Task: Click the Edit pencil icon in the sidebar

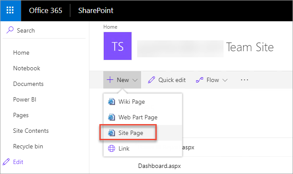Action: (6, 162)
